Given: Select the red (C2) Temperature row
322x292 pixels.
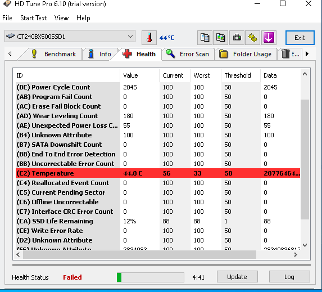Looking at the screenshot, I should click(x=158, y=173).
